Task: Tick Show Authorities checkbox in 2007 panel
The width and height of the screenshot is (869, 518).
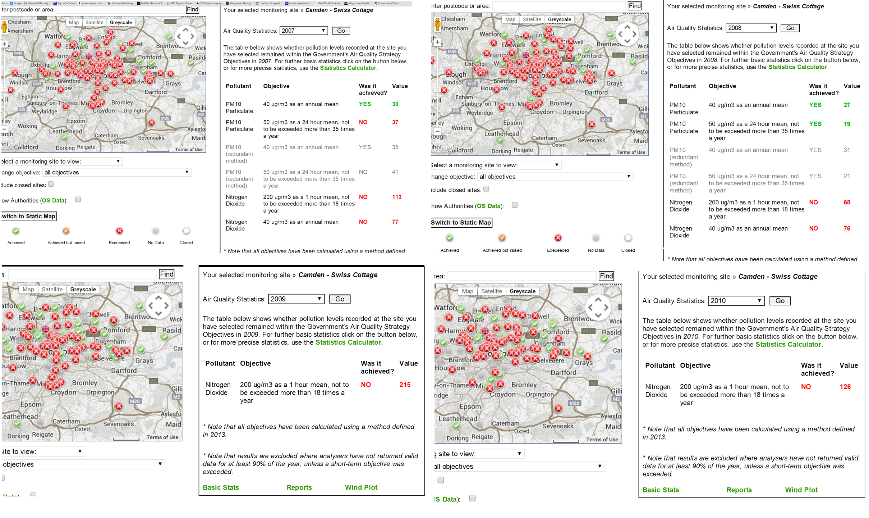Action: pos(78,199)
